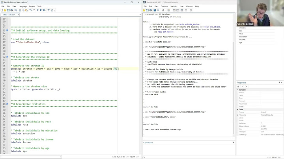Screen dimensions: 284x159
Task: Open the dropdown in the editor status bar
Action: tap(60, 157)
